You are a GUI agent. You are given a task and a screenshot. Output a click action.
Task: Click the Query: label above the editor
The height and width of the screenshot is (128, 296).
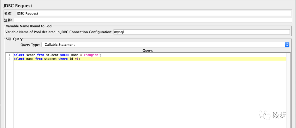tap(148, 51)
